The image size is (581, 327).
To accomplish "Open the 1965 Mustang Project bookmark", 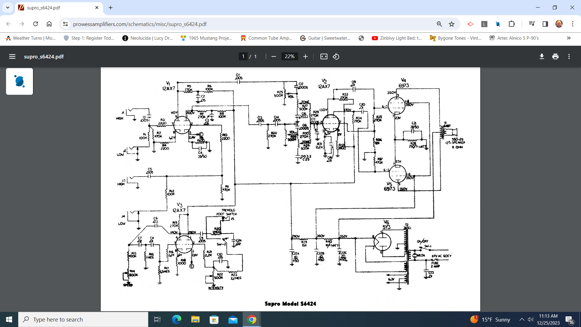I will click(206, 38).
